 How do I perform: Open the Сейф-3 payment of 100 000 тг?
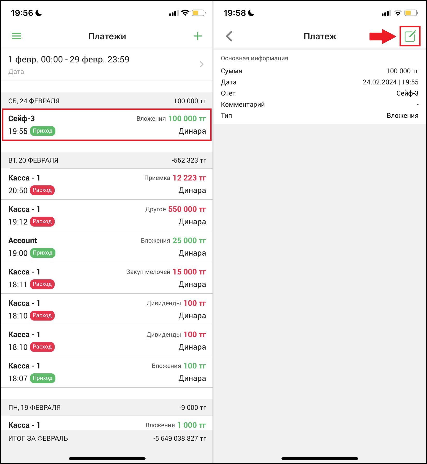pyautogui.click(x=107, y=125)
